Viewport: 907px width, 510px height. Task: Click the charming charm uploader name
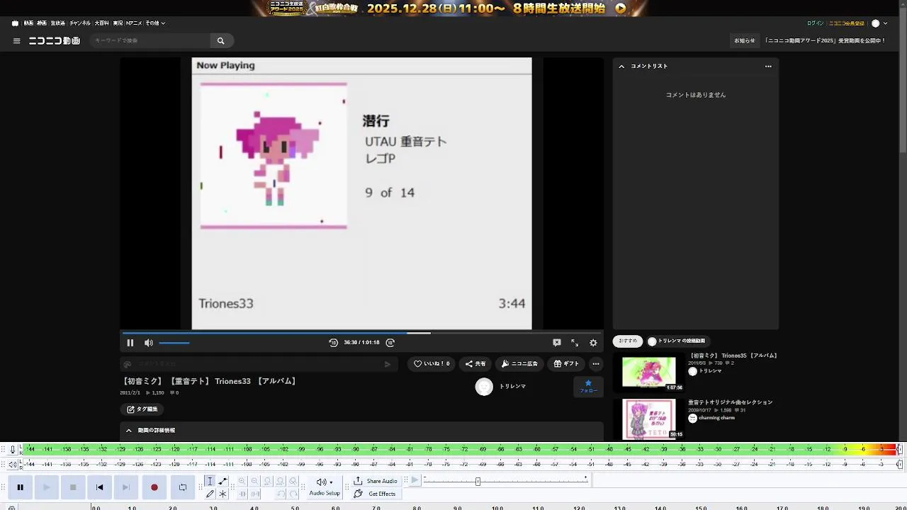(x=717, y=418)
